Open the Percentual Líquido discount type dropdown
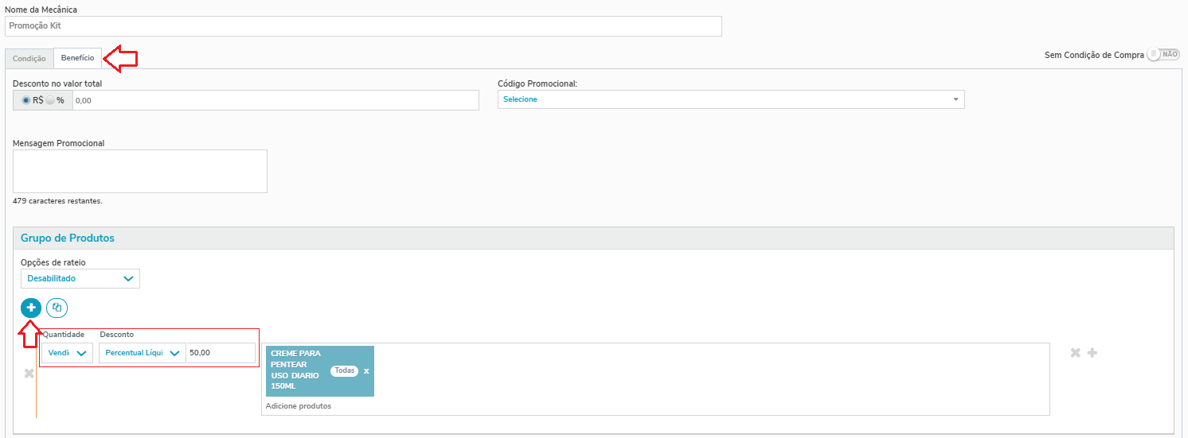1188x438 pixels. (142, 353)
